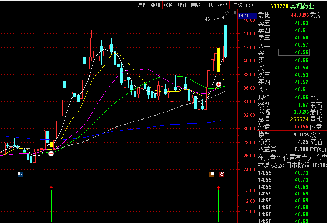The height and width of the screenshot is (223, 327).
Task: Click the diamond icon above the chart
Action: click(x=227, y=13)
